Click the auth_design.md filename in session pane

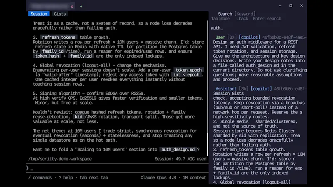click(178, 150)
